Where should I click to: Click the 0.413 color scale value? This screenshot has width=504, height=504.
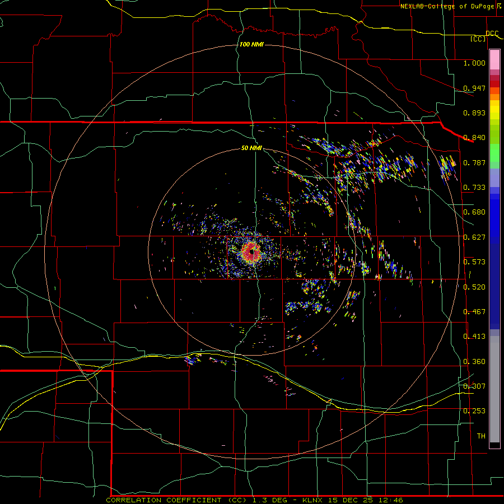coord(474,337)
